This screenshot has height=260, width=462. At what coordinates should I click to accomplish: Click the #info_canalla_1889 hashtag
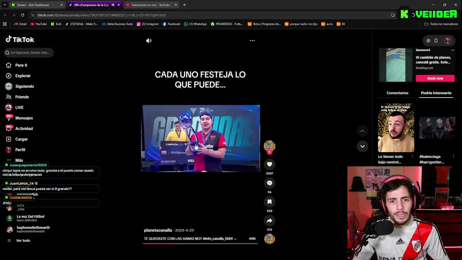coord(218,239)
